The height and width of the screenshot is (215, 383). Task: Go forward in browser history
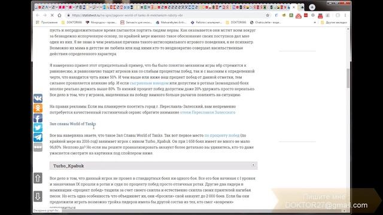tap(45, 15)
